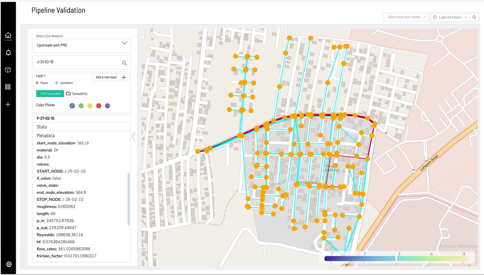This screenshot has height=275, width=484.
Task: Pick the yellow color swatch
Action: point(90,106)
